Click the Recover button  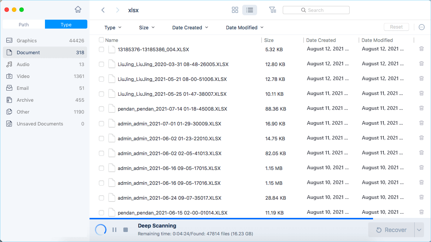[x=391, y=230]
